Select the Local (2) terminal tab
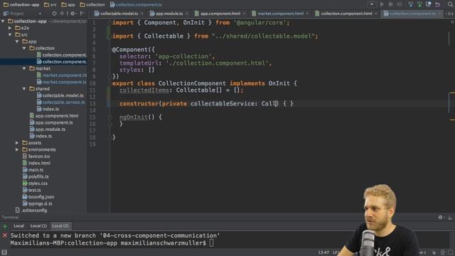This screenshot has height=256, width=455. pos(60,226)
